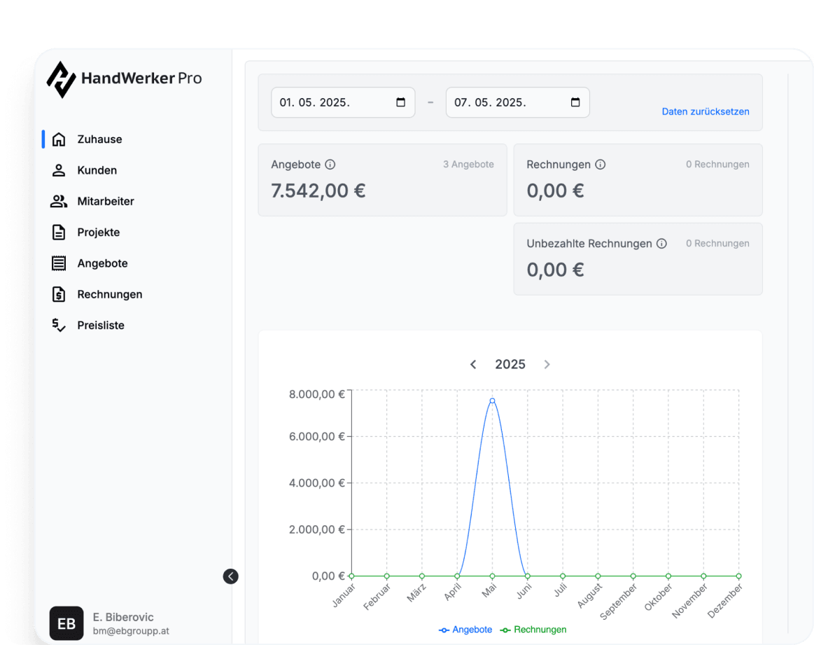Click the user name E. Biberovic
The image size is (814, 645).
coord(123,618)
